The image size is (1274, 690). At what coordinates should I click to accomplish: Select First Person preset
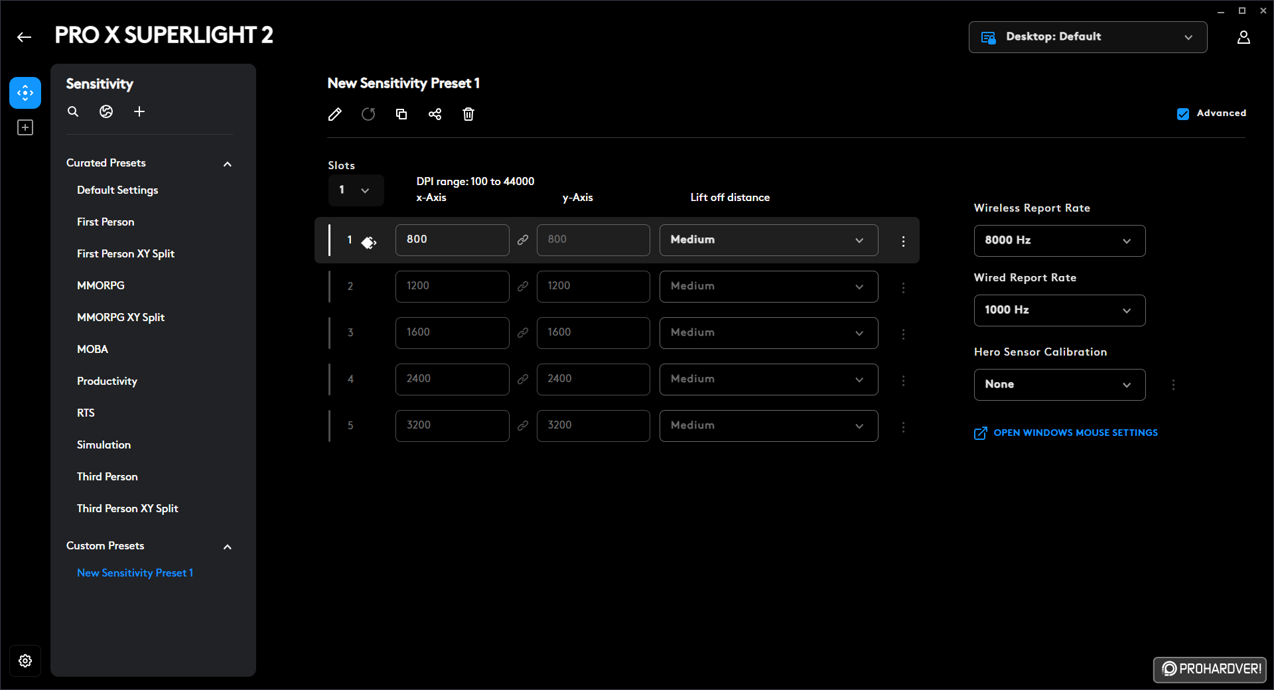pyautogui.click(x=106, y=222)
